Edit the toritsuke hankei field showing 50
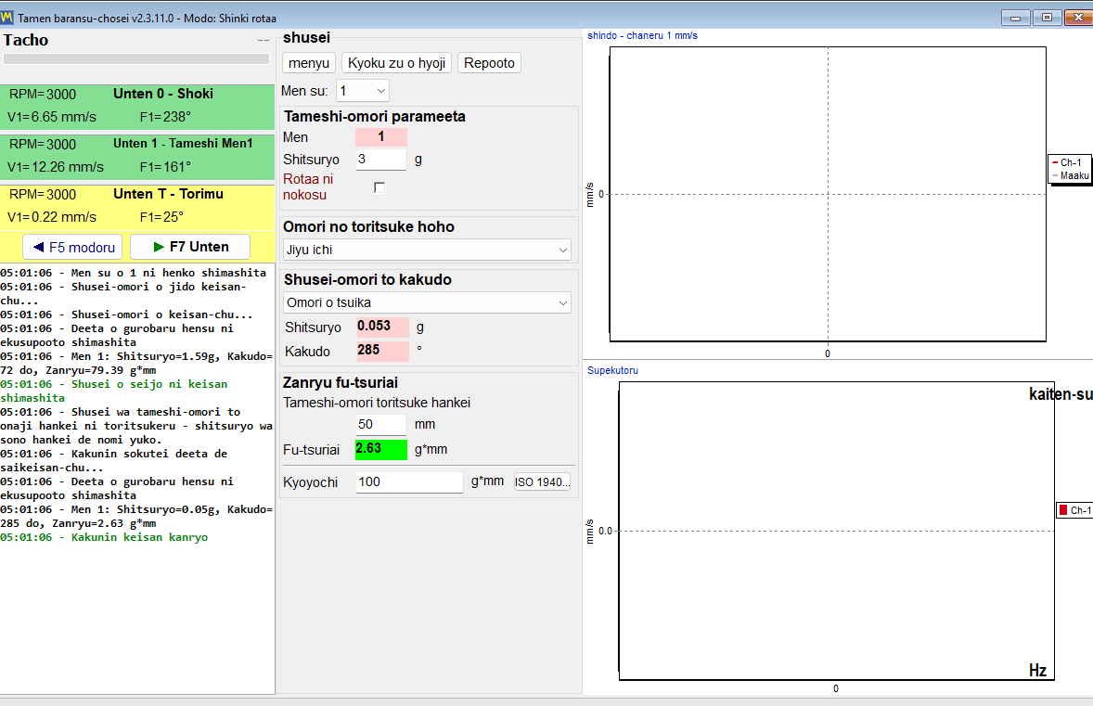This screenshot has width=1093, height=706. point(380,425)
